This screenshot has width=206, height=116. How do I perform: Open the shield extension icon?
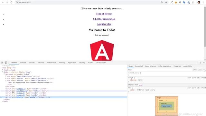click(180, 2)
